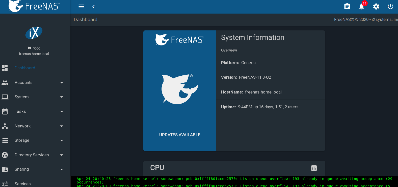Click the UPDATES AVAILABLE button
The image size is (398, 187).
point(180,135)
